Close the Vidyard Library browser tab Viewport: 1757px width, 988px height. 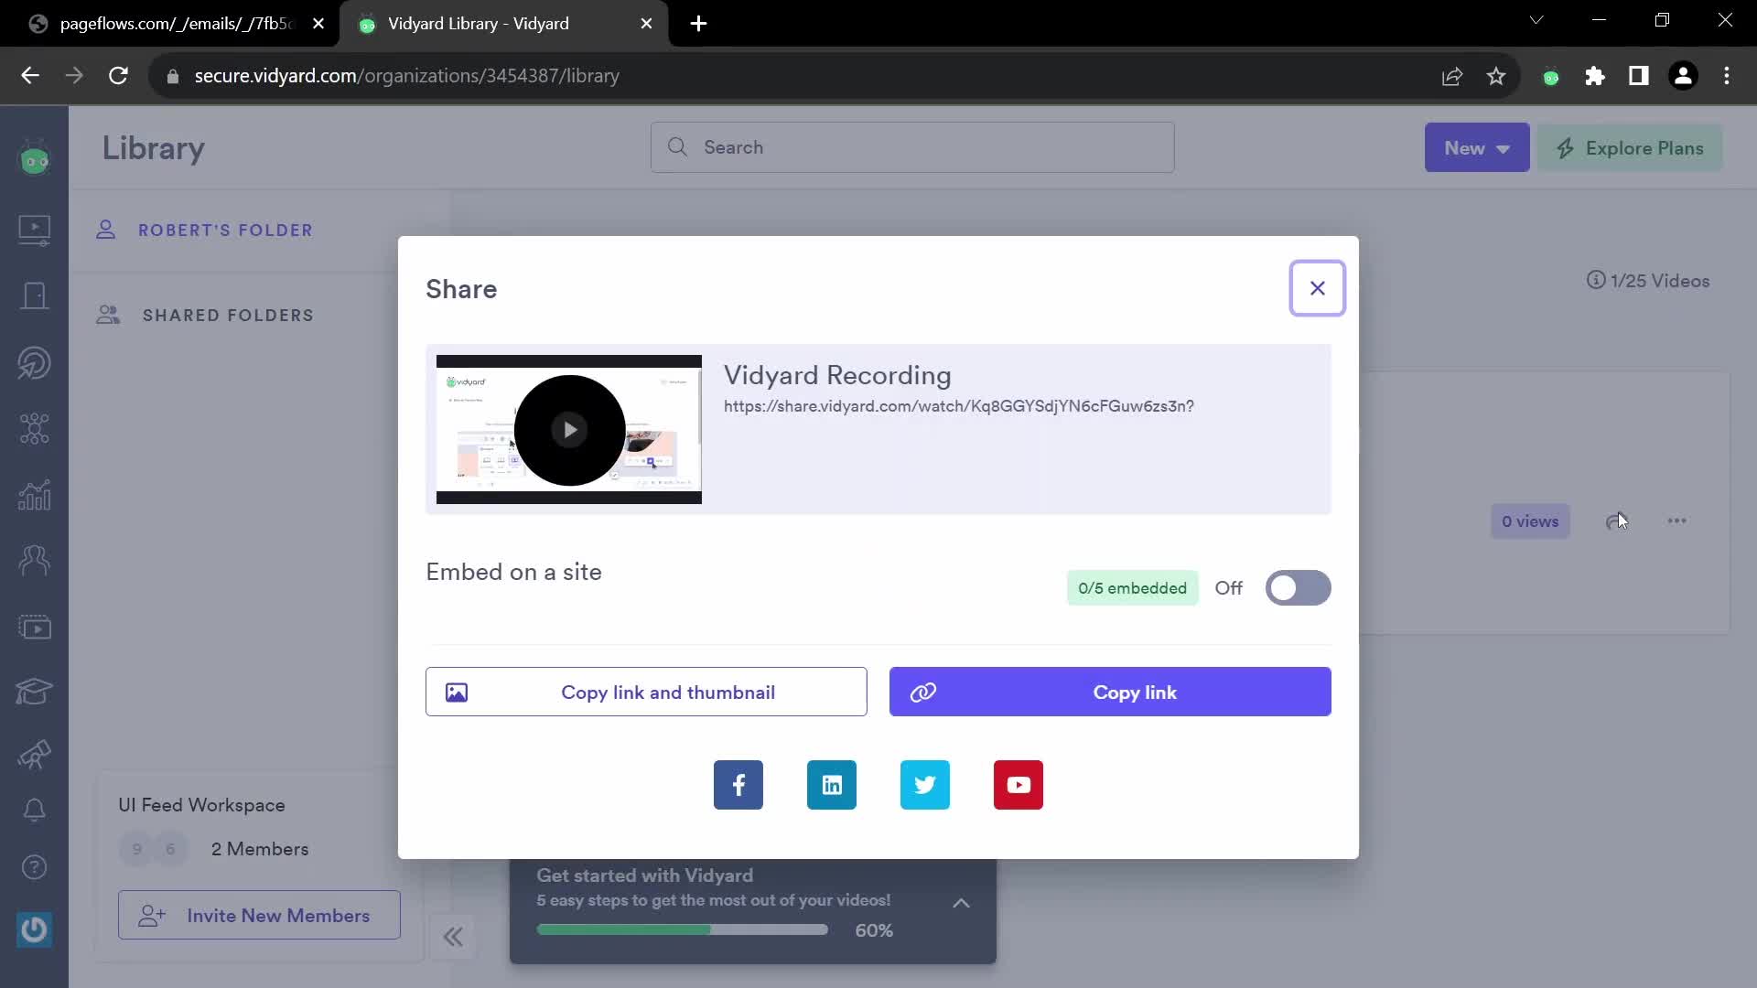coord(646,24)
